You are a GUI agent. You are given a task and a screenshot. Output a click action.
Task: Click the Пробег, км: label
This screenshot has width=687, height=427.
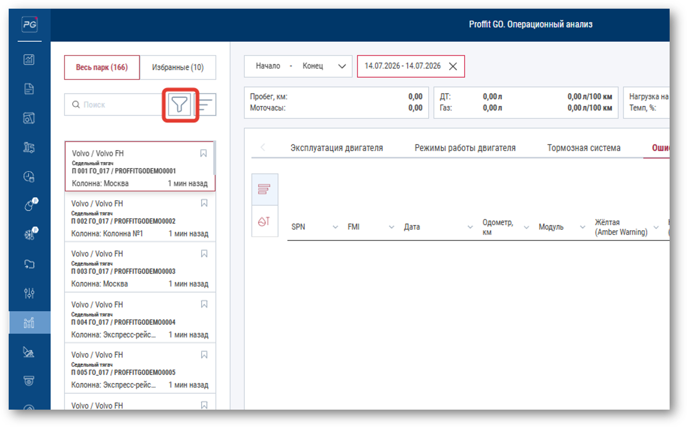[x=268, y=97]
